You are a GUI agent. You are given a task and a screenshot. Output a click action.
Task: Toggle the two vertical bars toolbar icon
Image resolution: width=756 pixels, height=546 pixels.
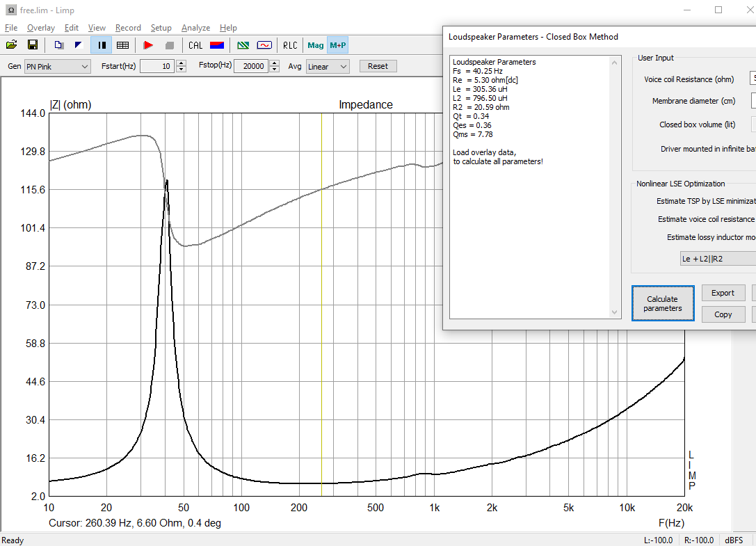point(102,45)
